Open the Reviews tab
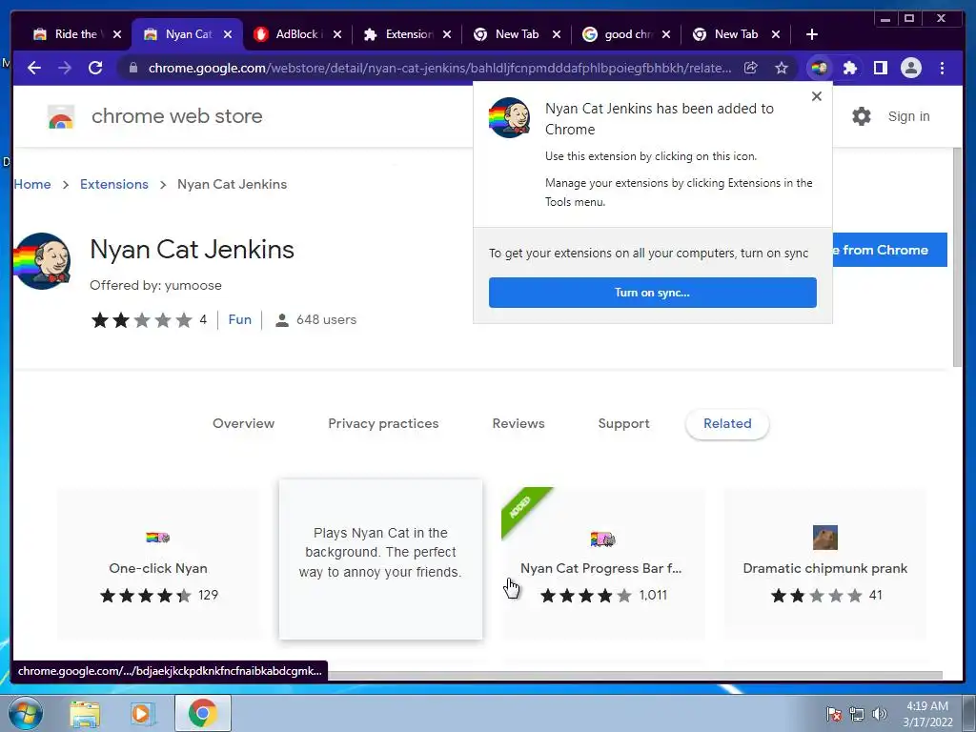The height and width of the screenshot is (732, 976). (x=518, y=423)
